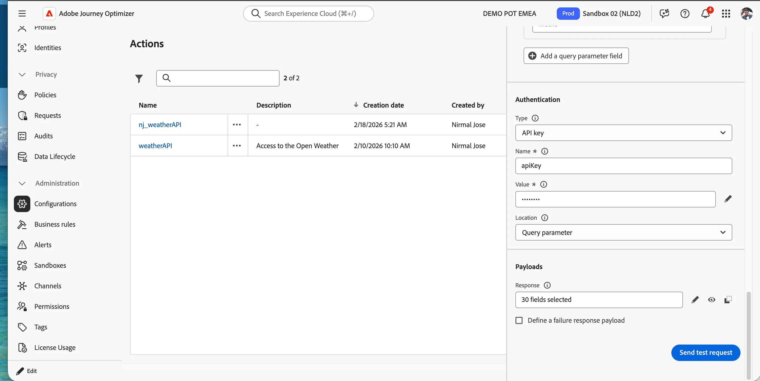Click the Actions list search field
The height and width of the screenshot is (381, 760).
tap(218, 79)
